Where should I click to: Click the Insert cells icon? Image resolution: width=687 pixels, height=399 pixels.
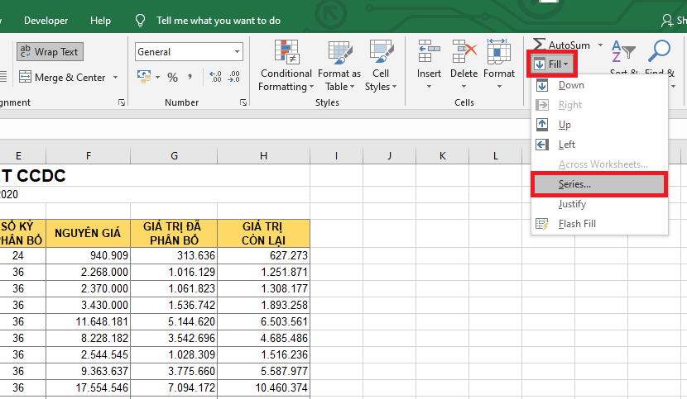[429, 52]
